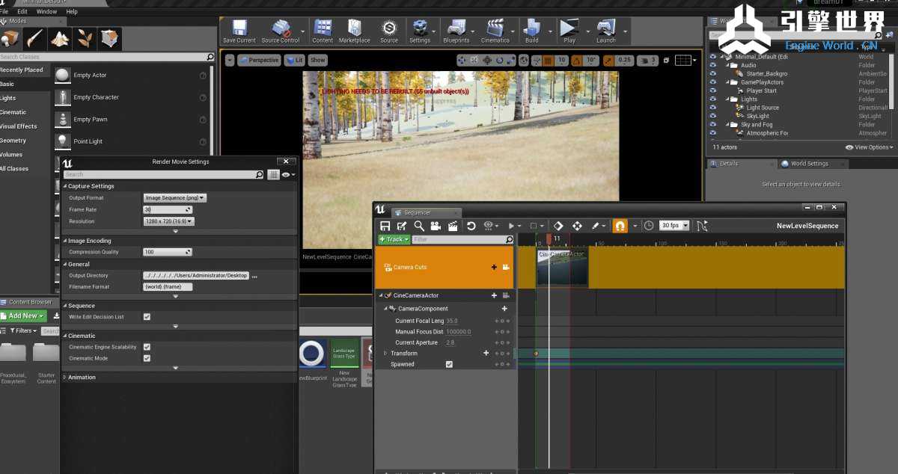
Task: Toggle the orange snapping magnet in Sequencer
Action: tap(620, 226)
